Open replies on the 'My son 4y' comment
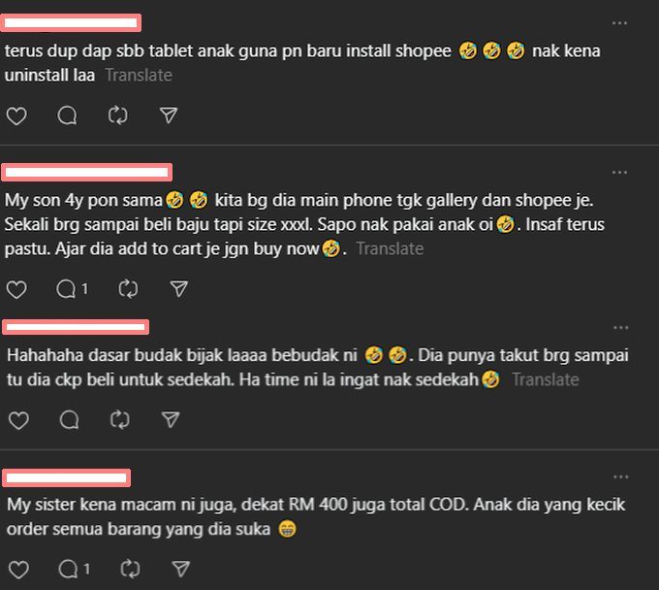 73,289
